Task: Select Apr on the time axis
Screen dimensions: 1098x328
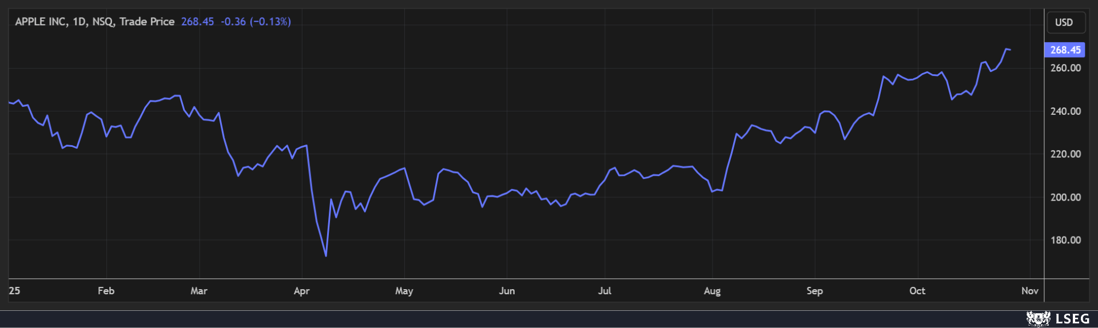Action: click(301, 291)
